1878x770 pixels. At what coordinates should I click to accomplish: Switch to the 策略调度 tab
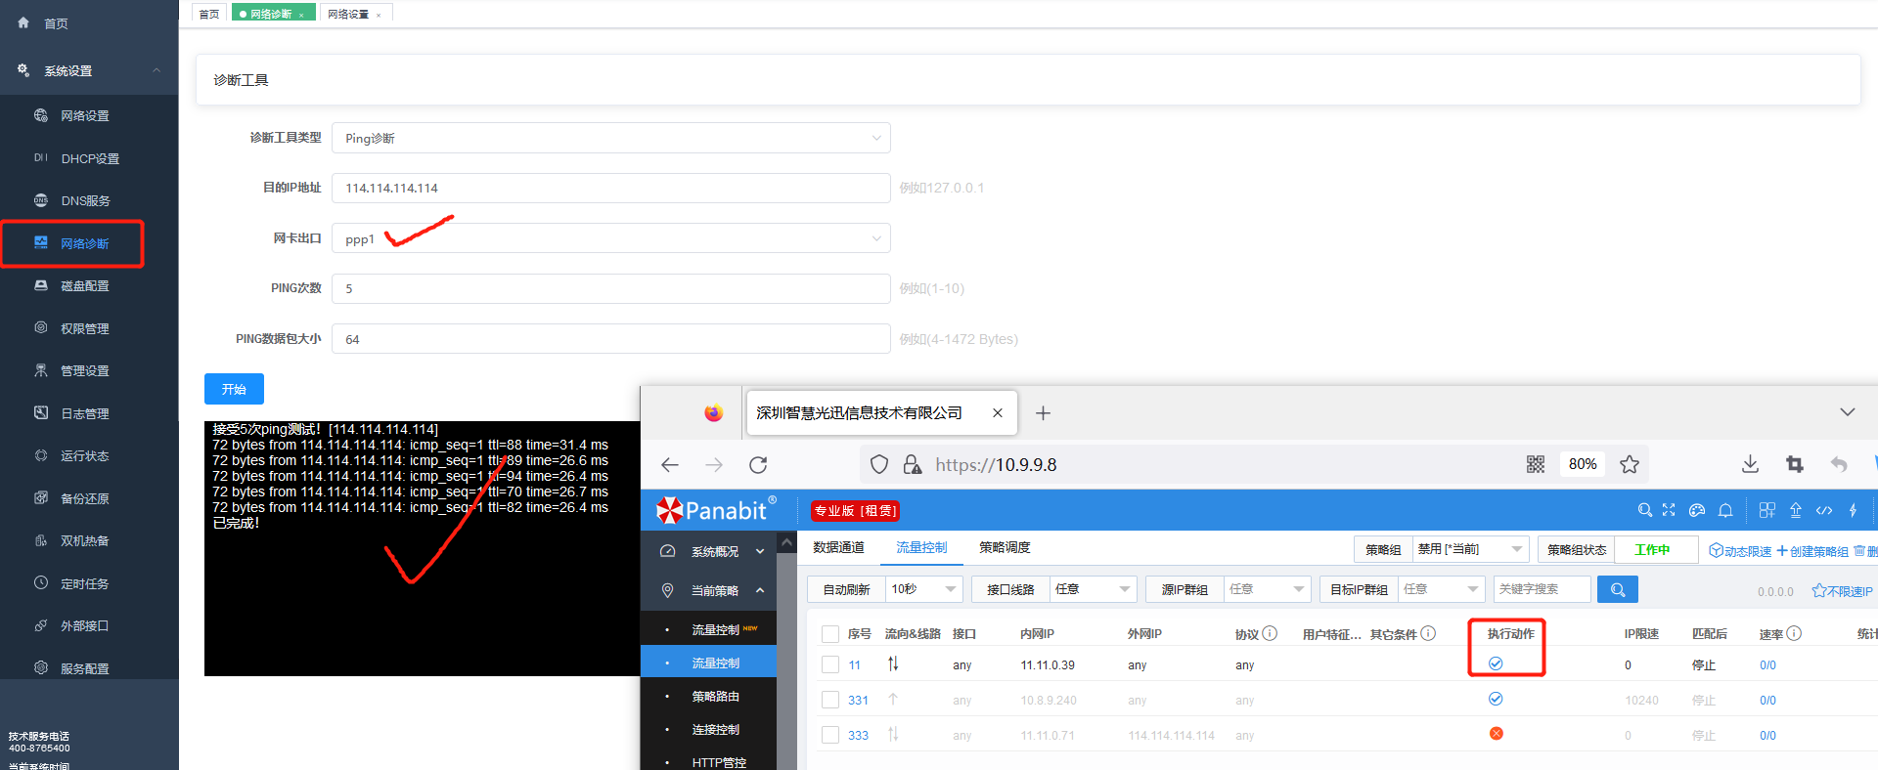click(x=1005, y=547)
